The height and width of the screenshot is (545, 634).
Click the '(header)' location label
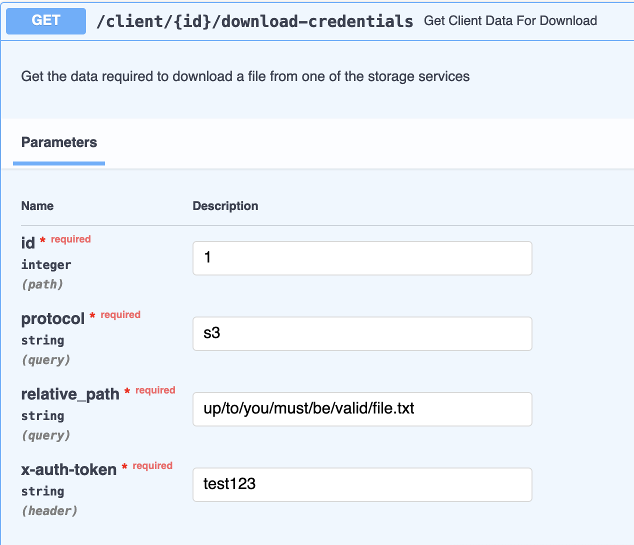[x=49, y=511]
